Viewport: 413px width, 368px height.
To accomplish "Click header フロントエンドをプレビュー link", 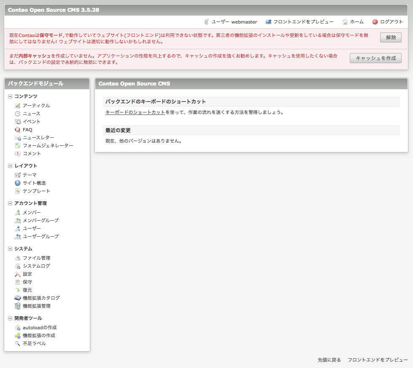I will point(303,22).
